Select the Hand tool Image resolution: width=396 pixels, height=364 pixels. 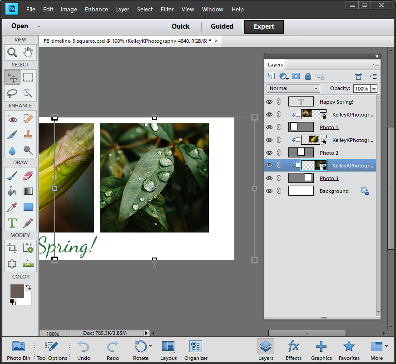tap(28, 52)
